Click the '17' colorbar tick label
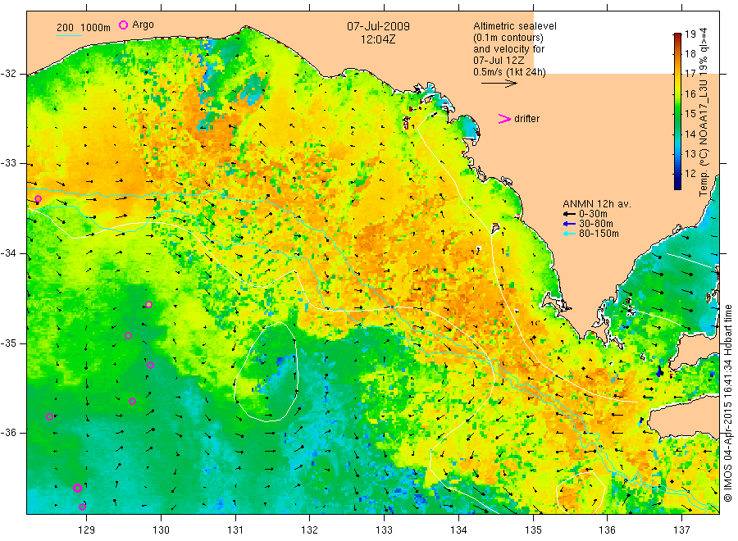Image resolution: width=738 pixels, height=541 pixels. coord(690,74)
